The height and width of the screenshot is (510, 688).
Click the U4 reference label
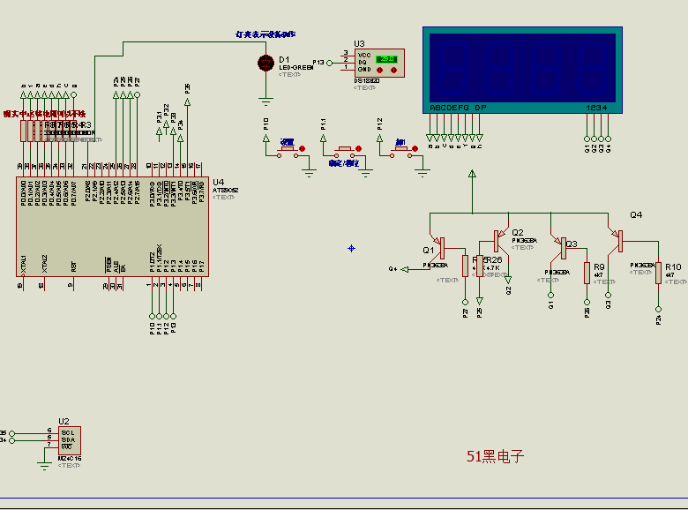pos(218,182)
